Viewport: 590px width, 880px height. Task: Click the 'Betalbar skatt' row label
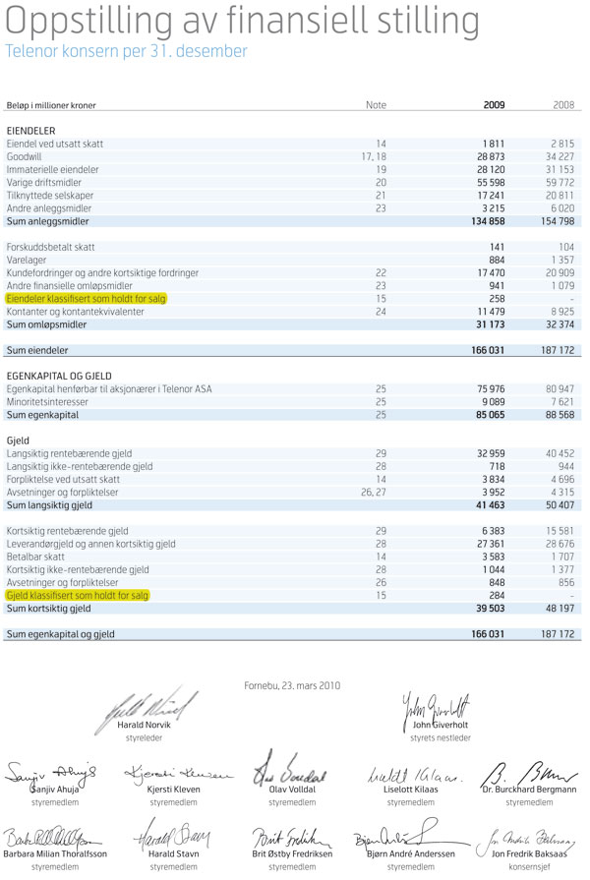pyautogui.click(x=35, y=557)
